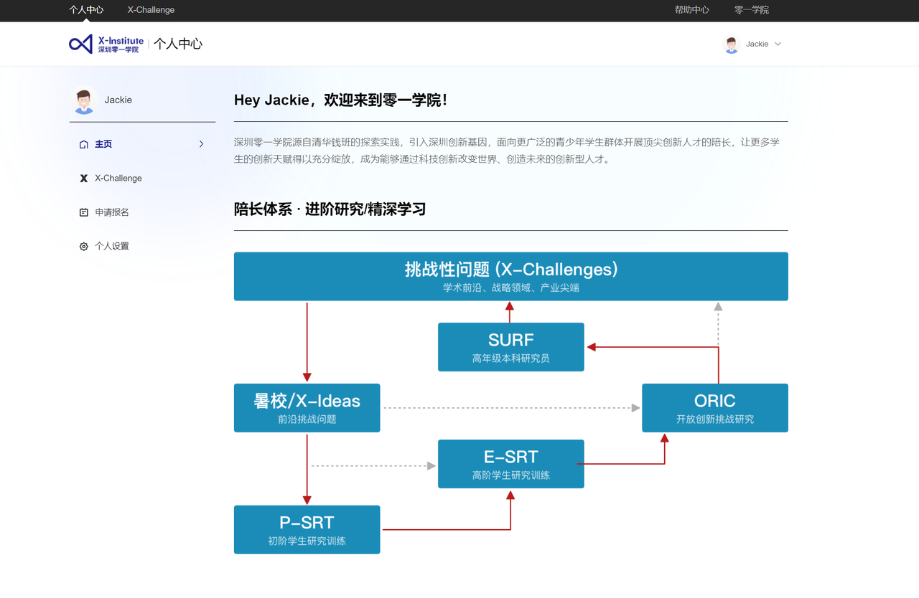919x598 pixels.
Task: Click the home icon beside 主页
Action: click(x=84, y=144)
